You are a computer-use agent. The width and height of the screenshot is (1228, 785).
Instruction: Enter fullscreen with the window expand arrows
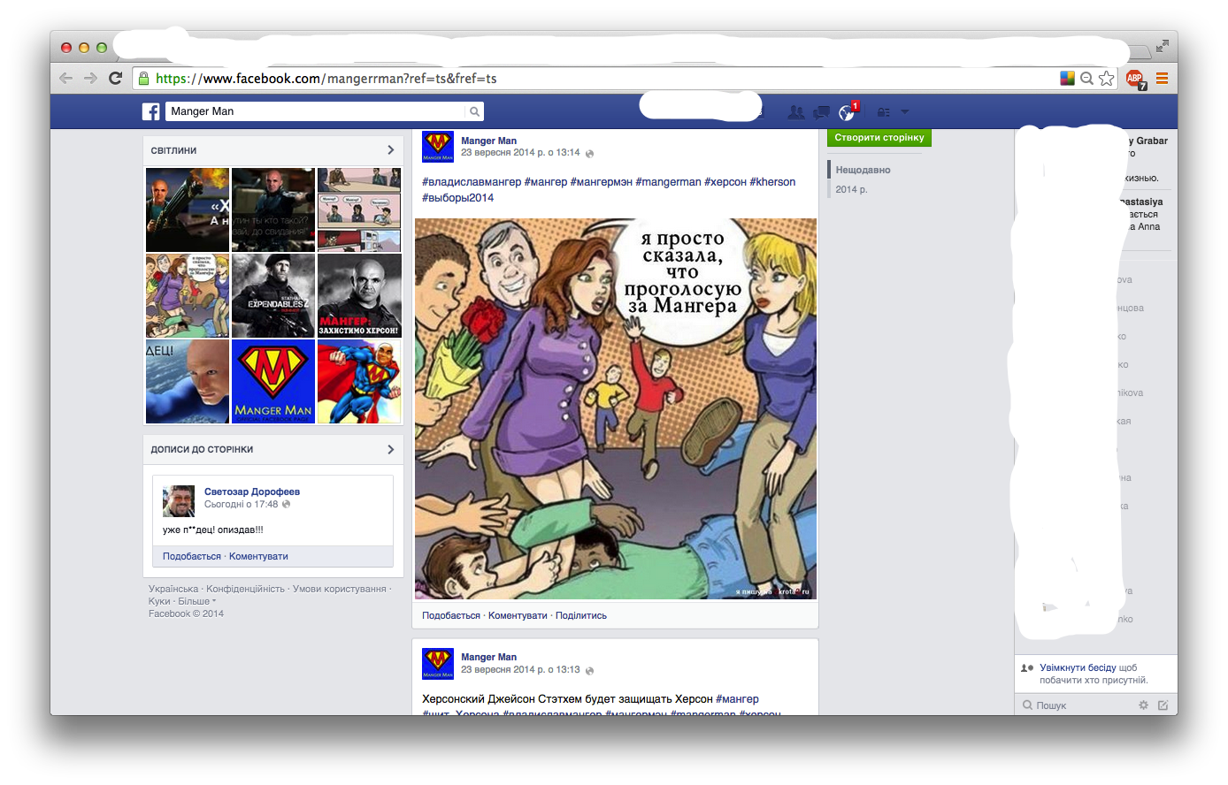coord(1162,46)
